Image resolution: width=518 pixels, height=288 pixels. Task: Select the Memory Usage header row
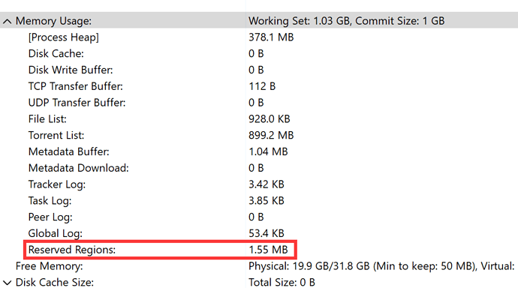[259, 20]
